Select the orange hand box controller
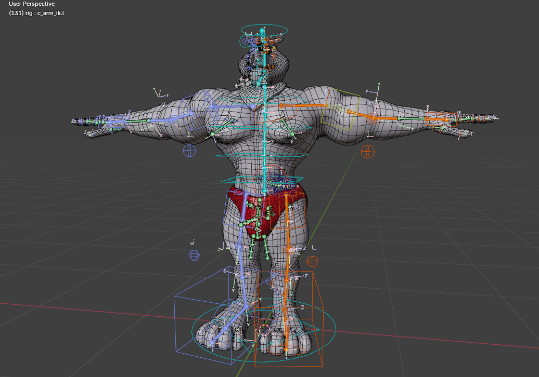Screen dimensions: 539x377 click(x=441, y=119)
